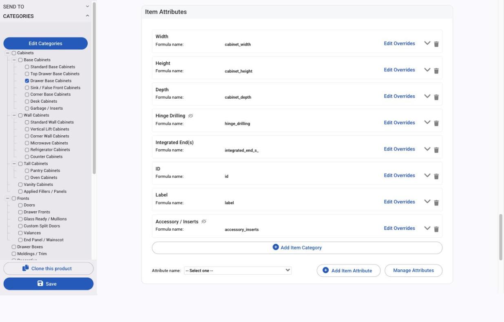Save the product
This screenshot has height=322, width=504.
click(49, 284)
